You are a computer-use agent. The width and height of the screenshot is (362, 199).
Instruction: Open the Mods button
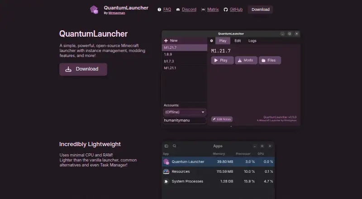click(246, 60)
